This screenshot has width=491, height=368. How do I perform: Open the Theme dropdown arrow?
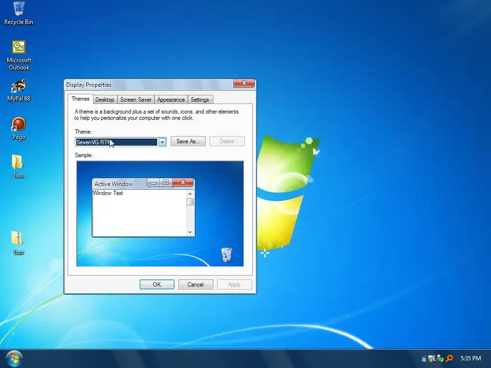pyautogui.click(x=162, y=142)
